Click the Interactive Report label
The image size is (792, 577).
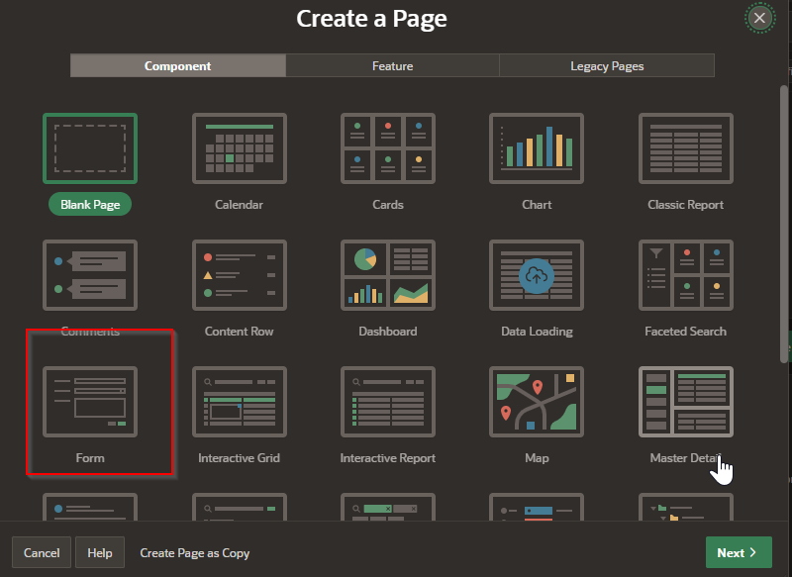(388, 458)
